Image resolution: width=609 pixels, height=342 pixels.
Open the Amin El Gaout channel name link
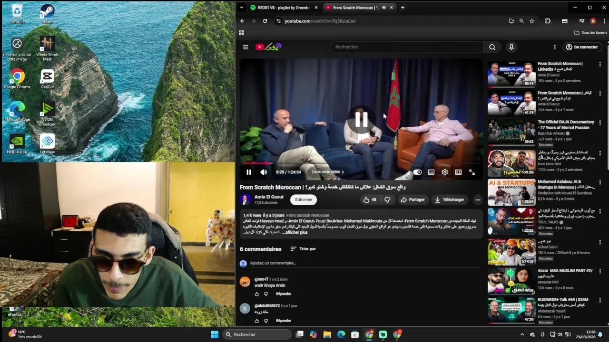[269, 197]
